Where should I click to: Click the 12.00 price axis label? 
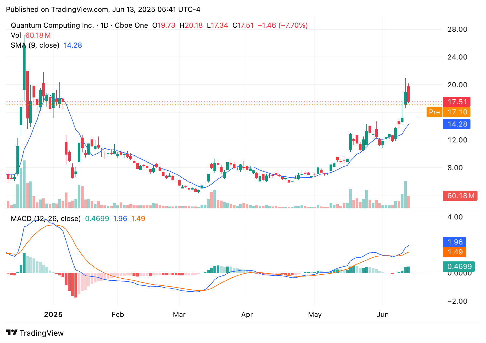pyautogui.click(x=457, y=140)
